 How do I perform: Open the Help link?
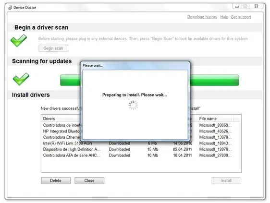click(224, 17)
